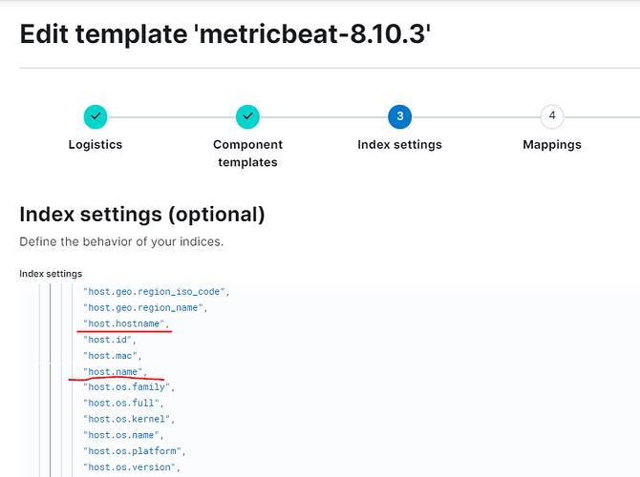Image resolution: width=640 pixels, height=477 pixels.
Task: Go to the Logistics step label
Action: pos(95,145)
